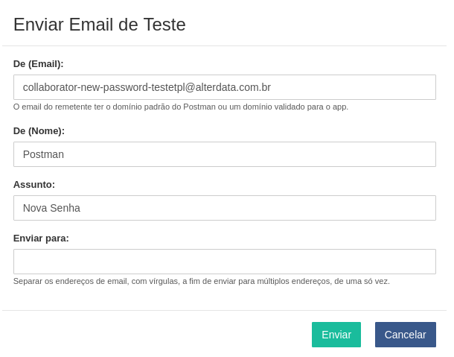Focus the De (Email) sender address field
The width and height of the screenshot is (454, 357).
[x=224, y=87]
